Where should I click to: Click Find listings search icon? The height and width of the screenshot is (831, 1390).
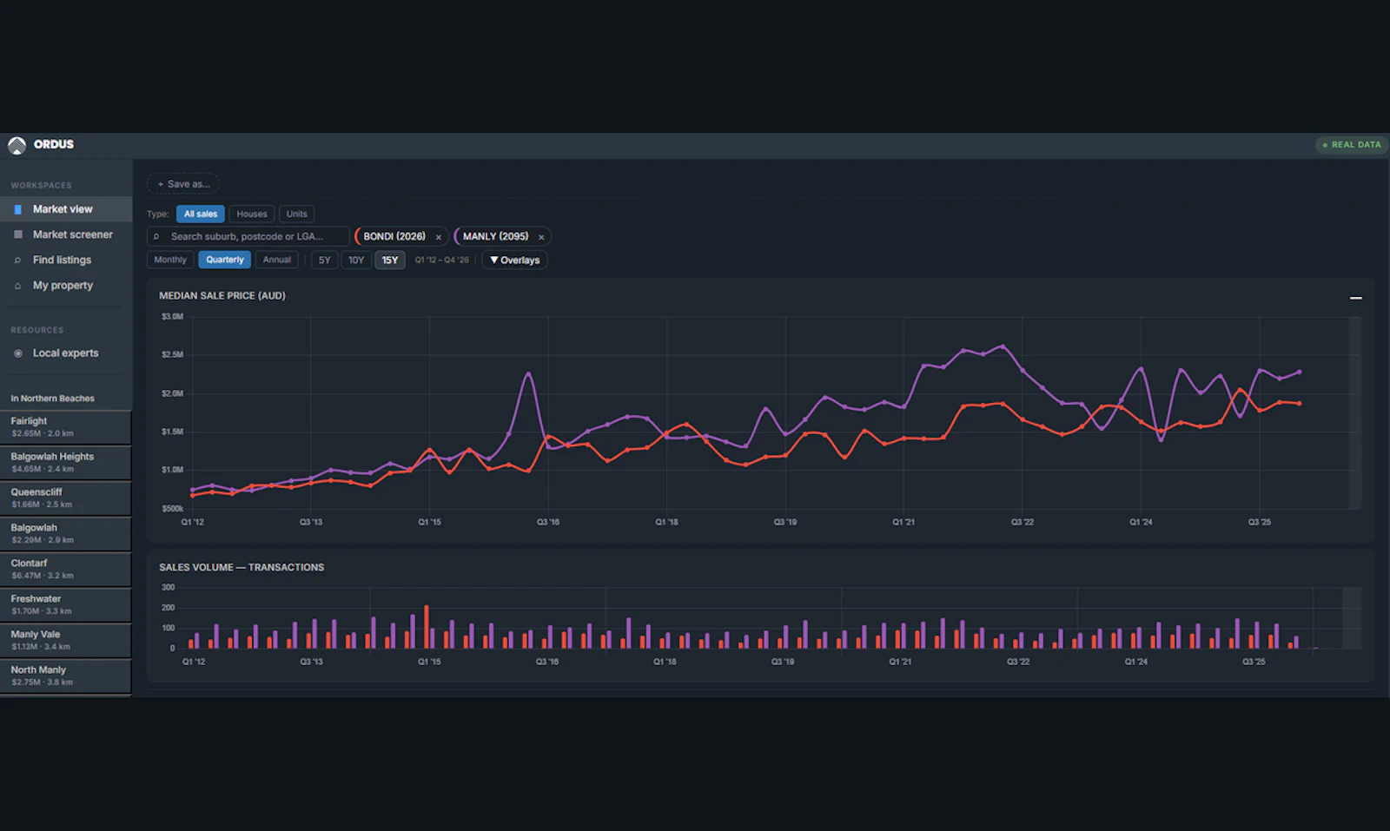[18, 260]
